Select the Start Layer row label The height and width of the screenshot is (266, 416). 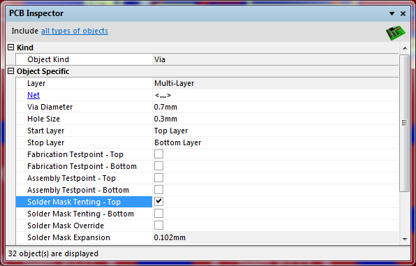[x=84, y=131]
